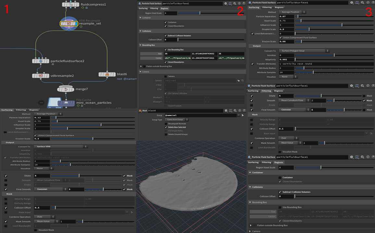Open Filtering tab in particlefluidsurface2 panel
The width and height of the screenshot is (375, 233).
pyautogui.click(x=154, y=8)
